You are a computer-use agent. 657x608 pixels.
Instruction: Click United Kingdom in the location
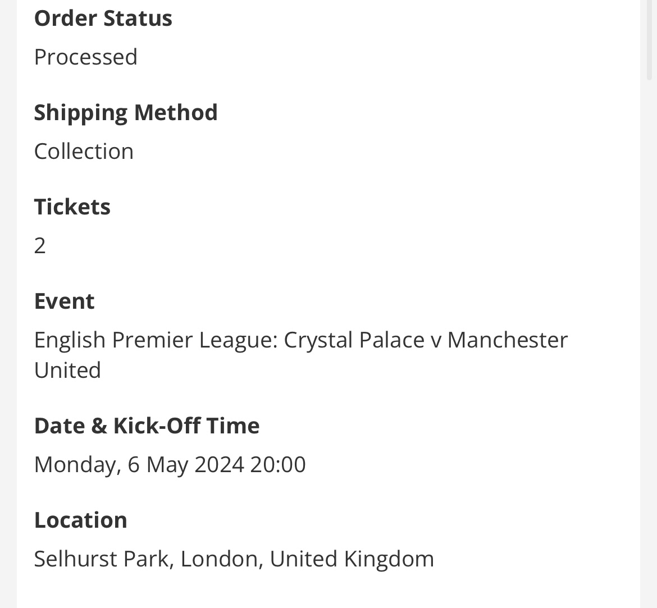click(x=352, y=559)
